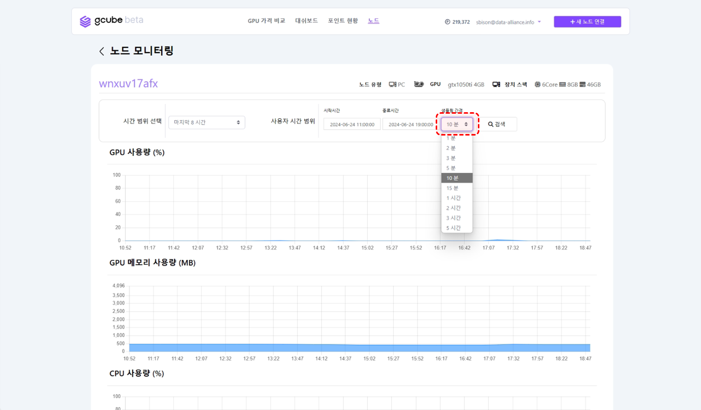The height and width of the screenshot is (410, 701).
Task: Click the + 새 노드 연결 button
Action: click(x=587, y=21)
